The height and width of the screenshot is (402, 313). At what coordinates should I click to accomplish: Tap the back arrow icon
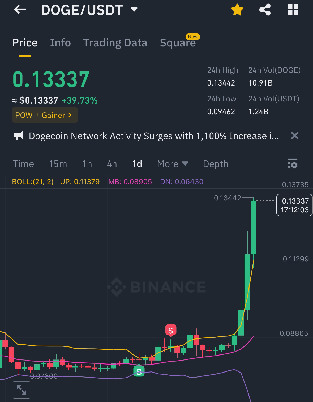[x=20, y=10]
